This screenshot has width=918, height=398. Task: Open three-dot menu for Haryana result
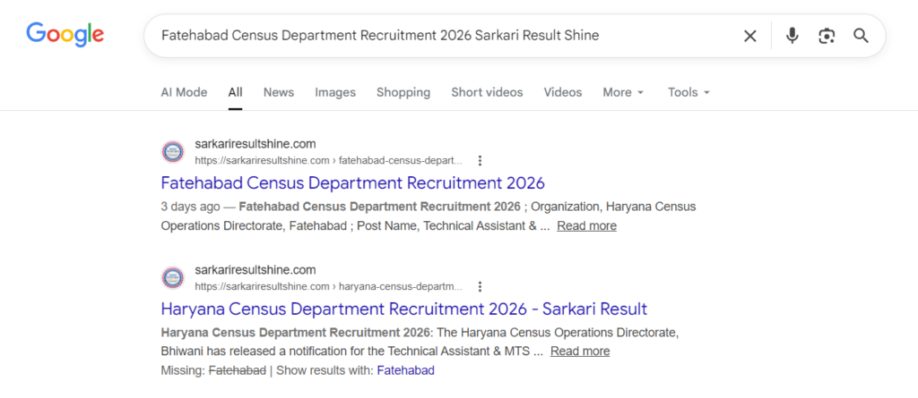coord(481,287)
